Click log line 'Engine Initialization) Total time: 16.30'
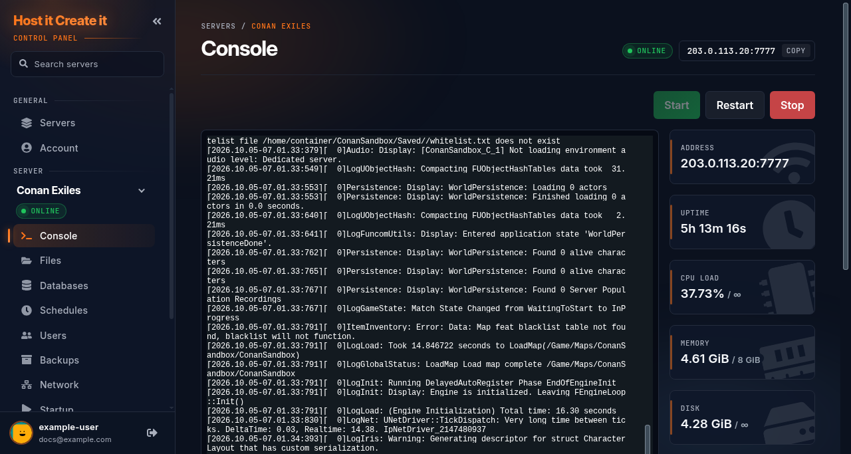 [412, 411]
